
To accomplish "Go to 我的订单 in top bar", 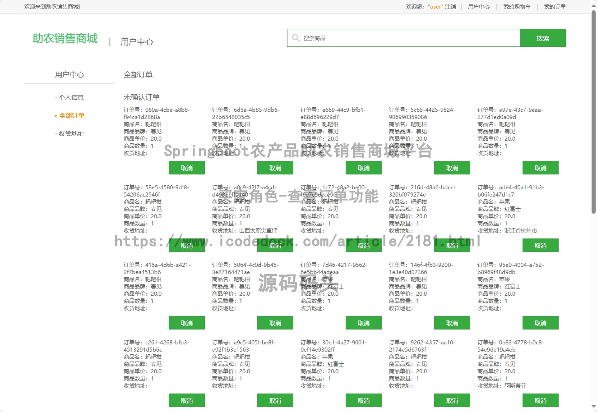I will 555,7.
